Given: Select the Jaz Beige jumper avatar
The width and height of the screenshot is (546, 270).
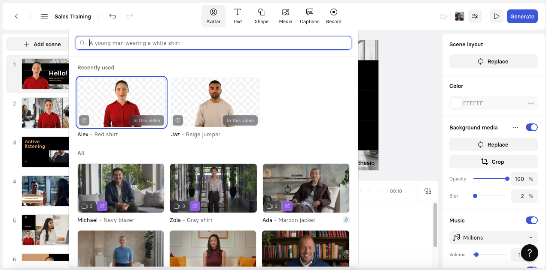Looking at the screenshot, I should pyautogui.click(x=215, y=103).
